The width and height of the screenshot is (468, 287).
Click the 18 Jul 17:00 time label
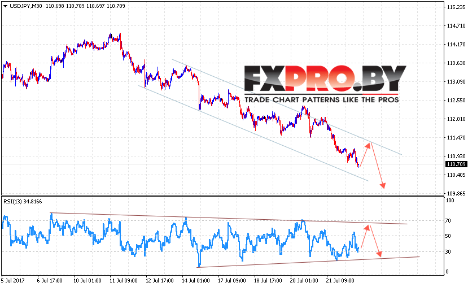click(x=268, y=281)
